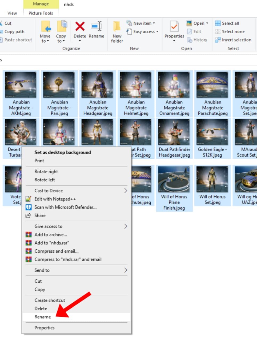Click the Manage contextual tab

tap(41, 4)
